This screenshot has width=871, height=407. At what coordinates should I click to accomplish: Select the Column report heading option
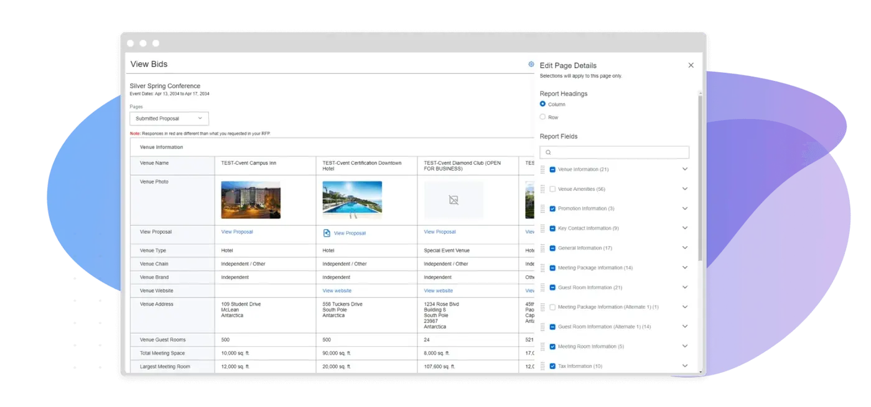pyautogui.click(x=543, y=104)
